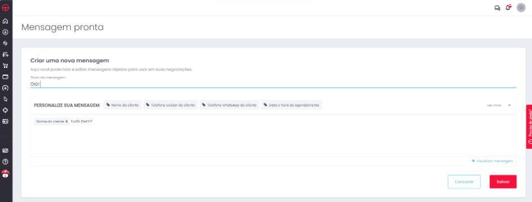Image resolution: width=532 pixels, height=202 pixels.
Task: Expand the ver mais dropdown arrow
Action: 510,105
